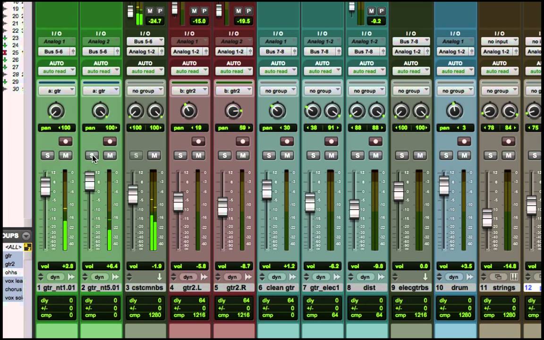The width and height of the screenshot is (544, 340).
Task: Click the right pan knob on dist
Action: 377,111
